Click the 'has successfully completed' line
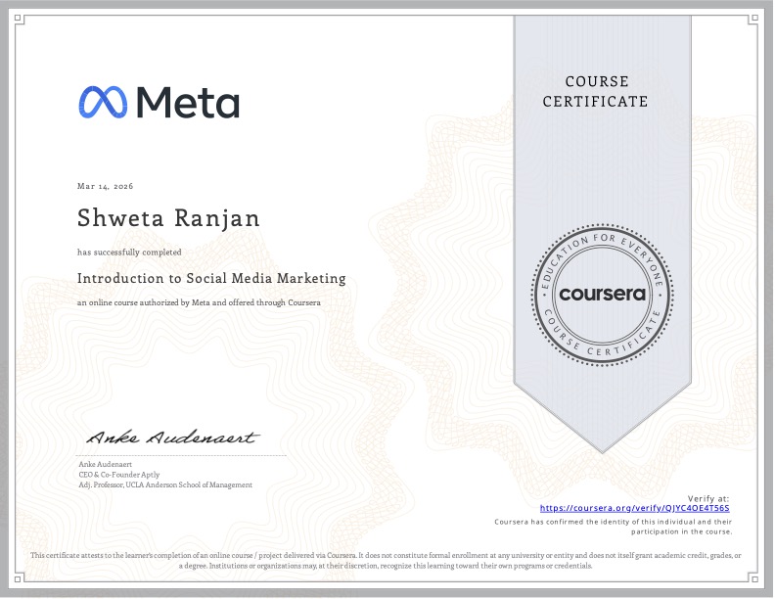Viewport: 775px width, 599px height. pos(129,253)
